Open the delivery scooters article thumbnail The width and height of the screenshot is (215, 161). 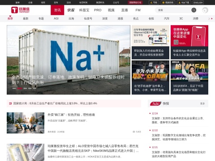(26, 123)
